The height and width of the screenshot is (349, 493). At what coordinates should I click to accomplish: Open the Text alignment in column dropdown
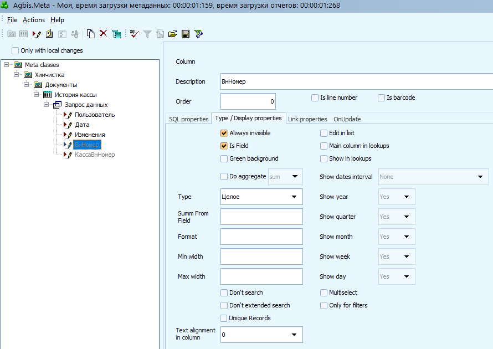[x=261, y=335]
